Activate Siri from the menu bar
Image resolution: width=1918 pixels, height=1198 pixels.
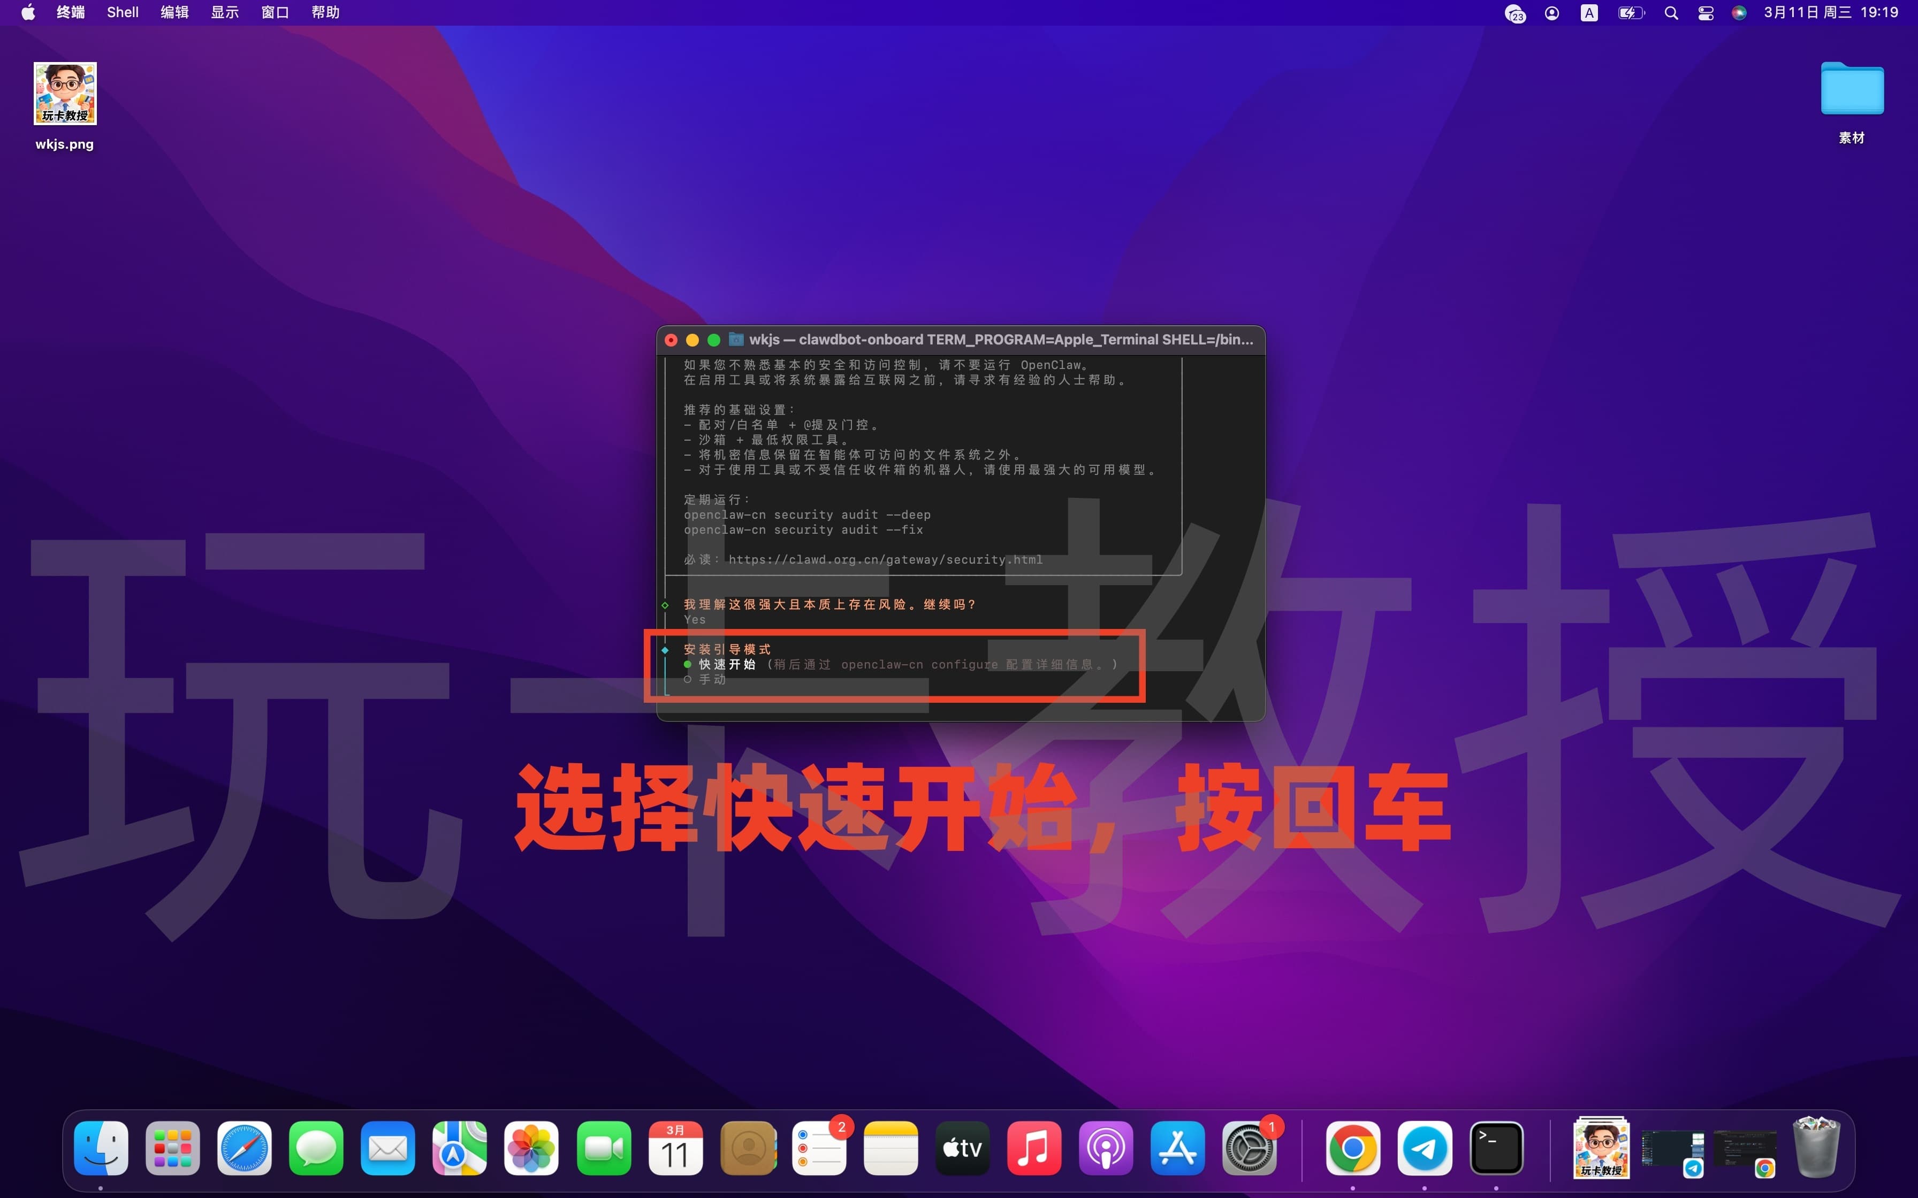(x=1739, y=12)
